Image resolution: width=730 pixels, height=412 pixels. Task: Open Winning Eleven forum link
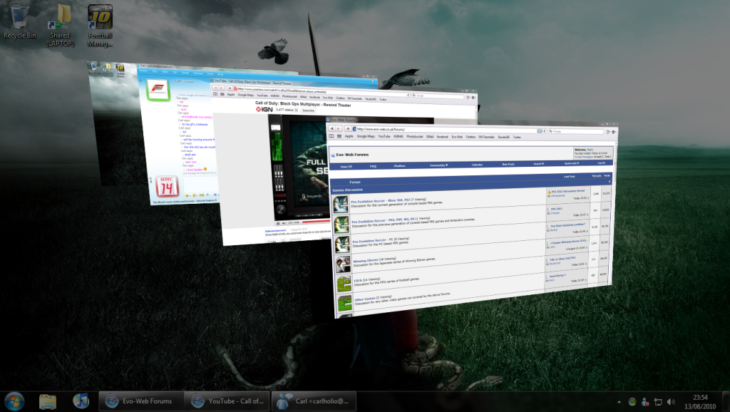[x=366, y=261]
